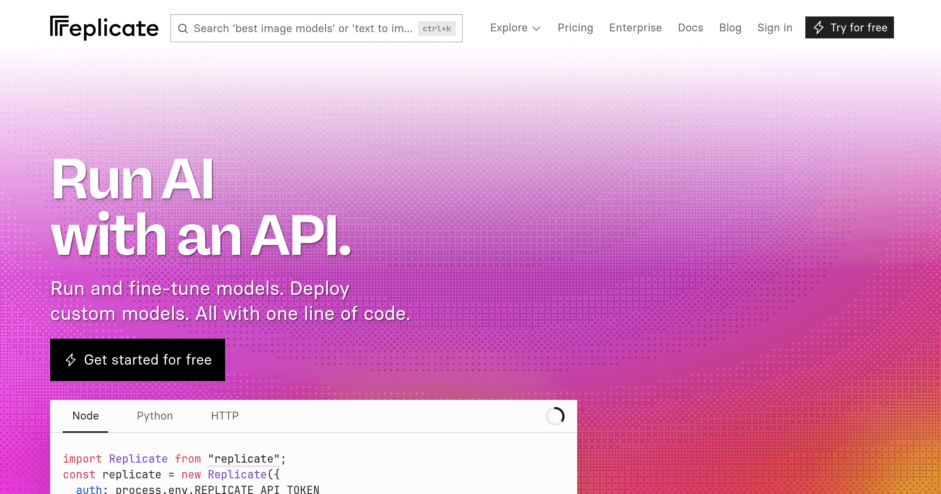The image size is (941, 494).
Task: Click the ctrl+k shortcut badge
Action: [x=436, y=29]
